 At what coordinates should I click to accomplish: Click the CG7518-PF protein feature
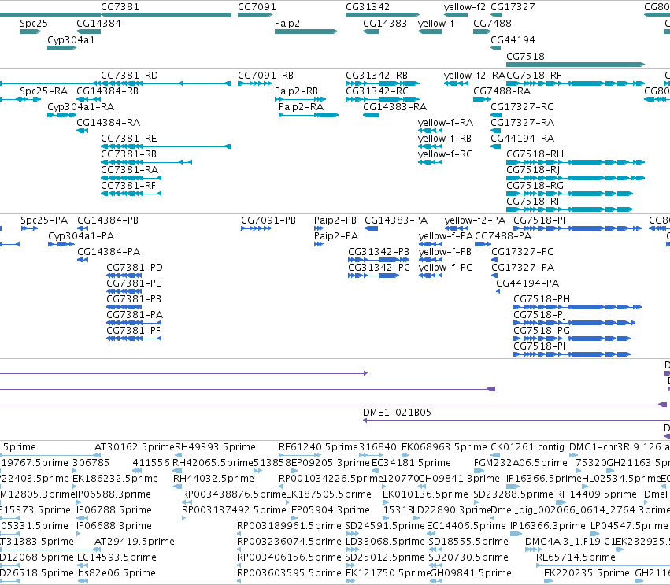coord(578,228)
